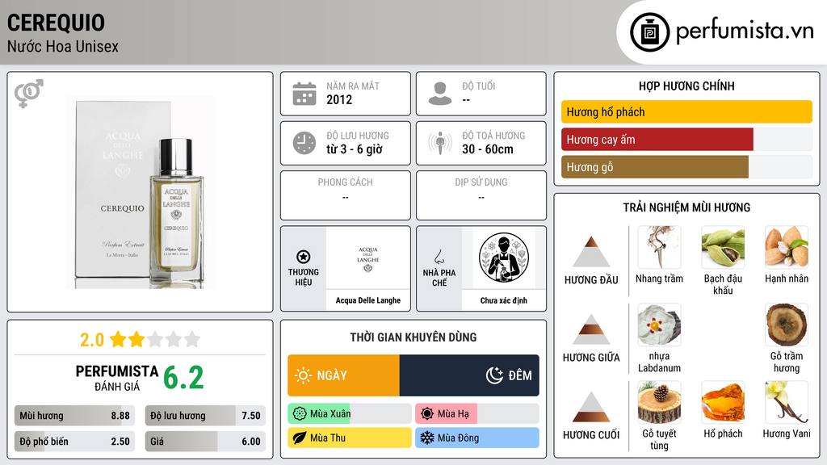Click the Giá 6.00 rating bar
Screen dimensions: 827x465
(205, 442)
